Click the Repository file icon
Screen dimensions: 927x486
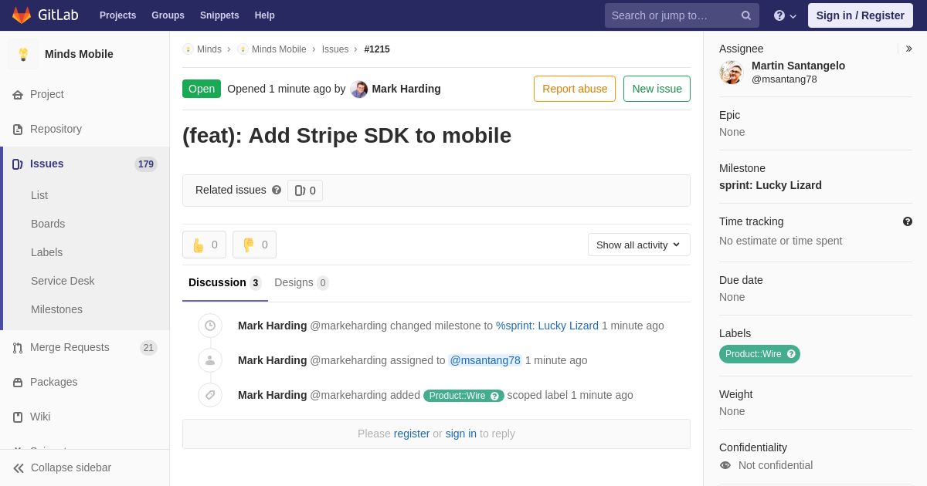pos(18,130)
